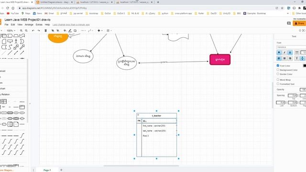Viewport: 306px width, 172px height.
Task: Open the last change history link
Action: (x=71, y=25)
